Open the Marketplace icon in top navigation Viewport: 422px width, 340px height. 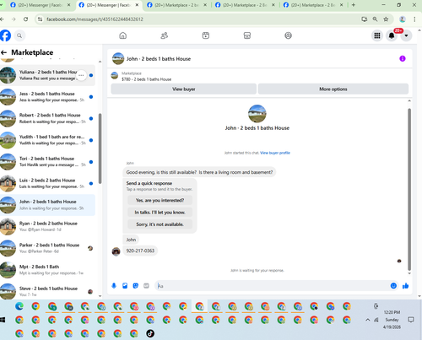click(x=247, y=35)
